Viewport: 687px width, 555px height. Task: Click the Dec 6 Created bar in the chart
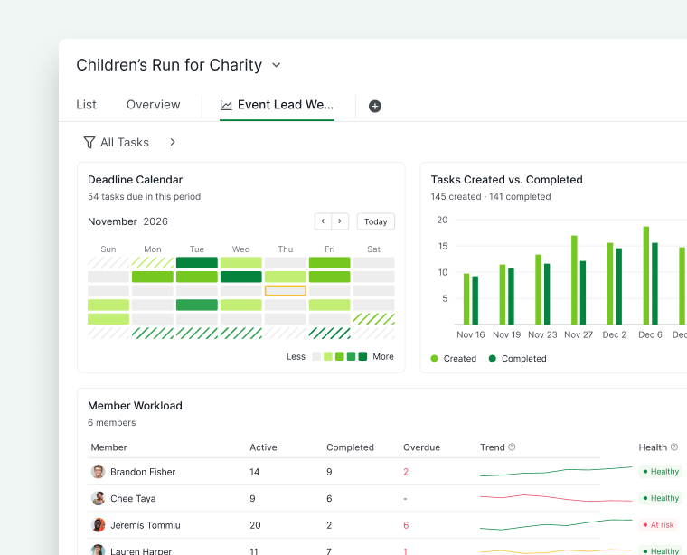(645, 276)
